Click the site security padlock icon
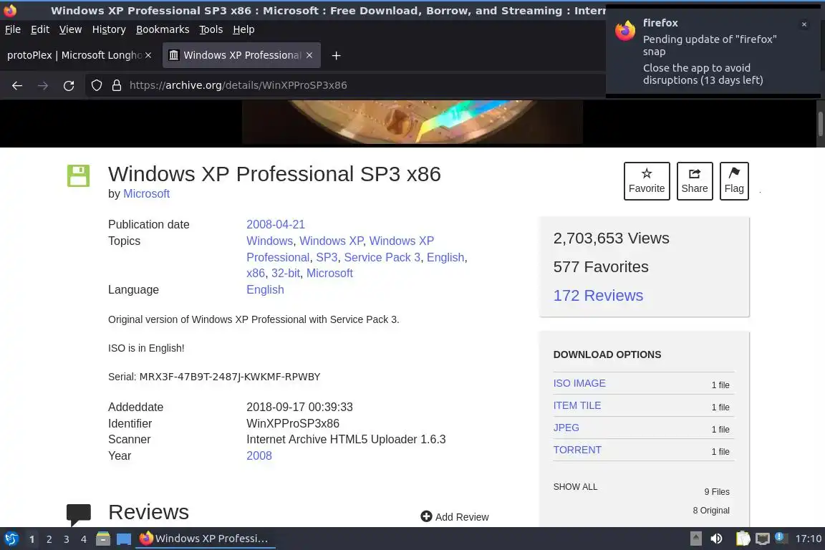This screenshot has height=550, width=825. point(117,85)
